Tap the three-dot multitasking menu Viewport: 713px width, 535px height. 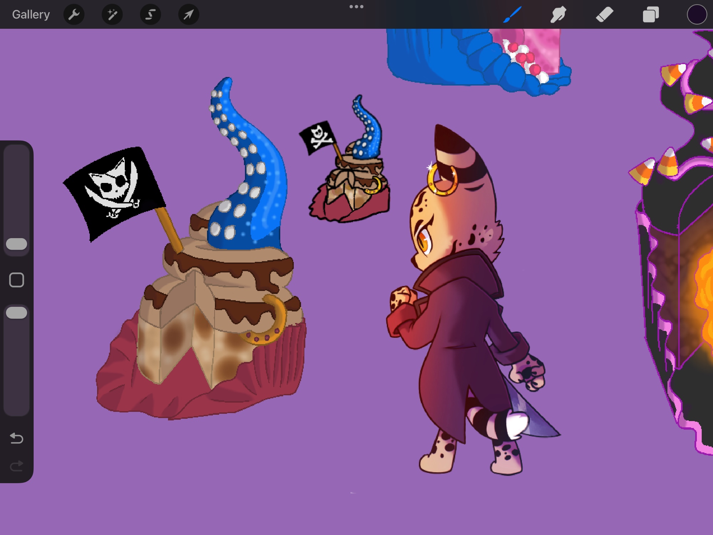point(356,7)
